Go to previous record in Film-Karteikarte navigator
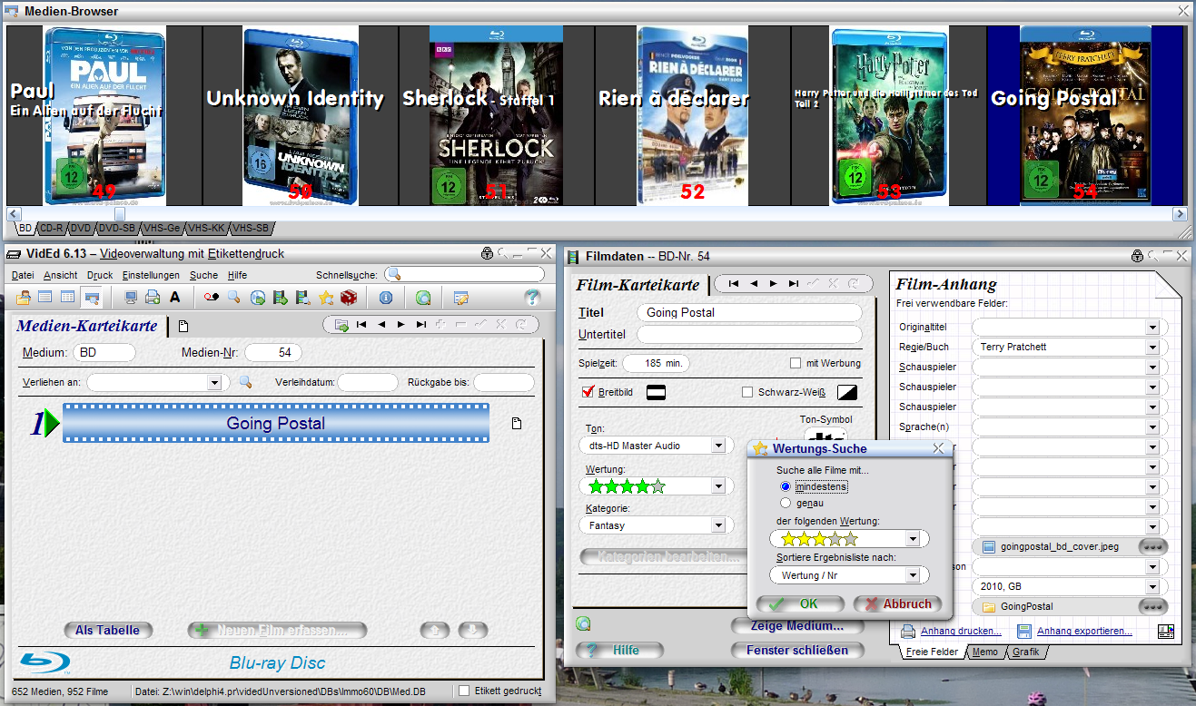1196x706 pixels. click(x=753, y=283)
